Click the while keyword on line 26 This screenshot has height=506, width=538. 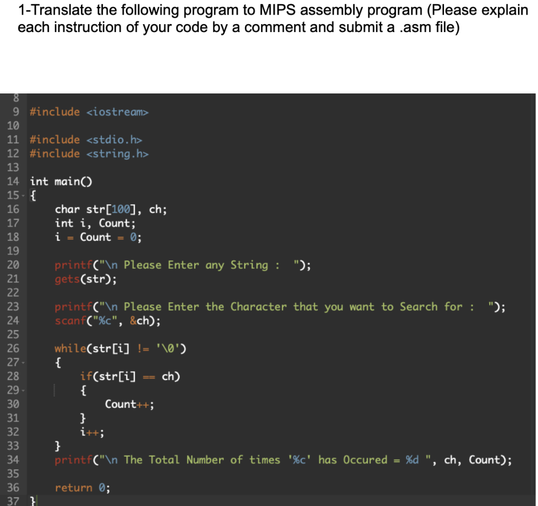click(69, 348)
